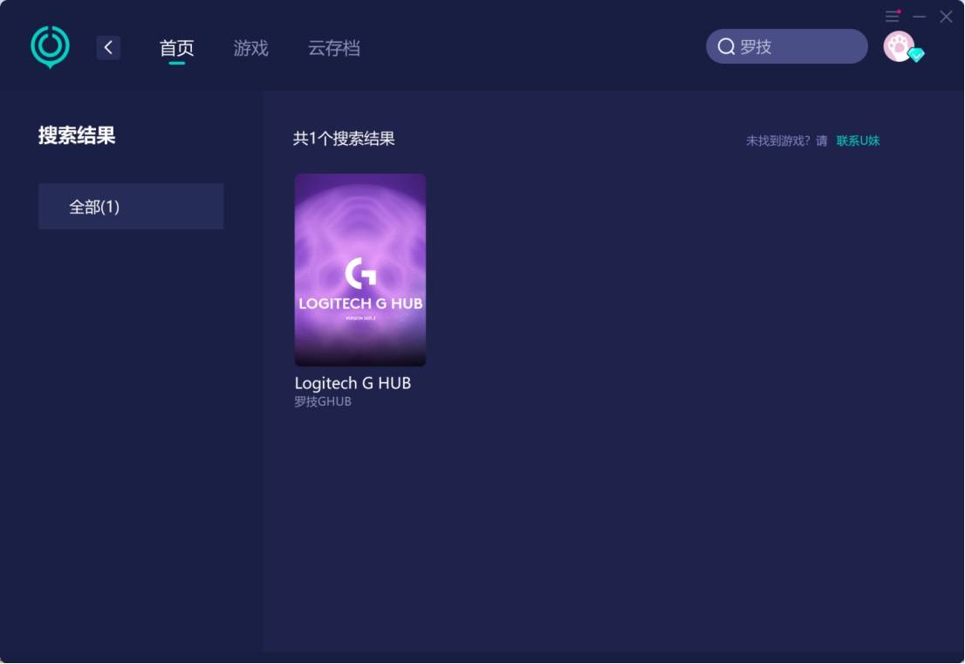The height and width of the screenshot is (664, 965).
Task: Open the 云存档 tab
Action: click(x=333, y=48)
